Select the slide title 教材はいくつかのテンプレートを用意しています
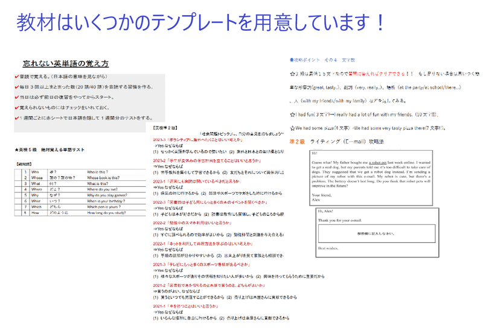 tap(200, 23)
